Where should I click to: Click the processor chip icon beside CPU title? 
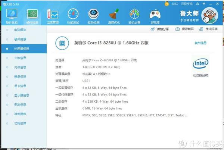(x=62, y=43)
